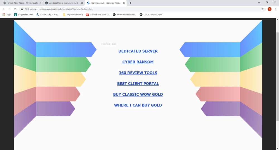Expand the Imported From IE folder
Image resolution: width=279 pixels, height=150 pixels.
(x=73, y=15)
